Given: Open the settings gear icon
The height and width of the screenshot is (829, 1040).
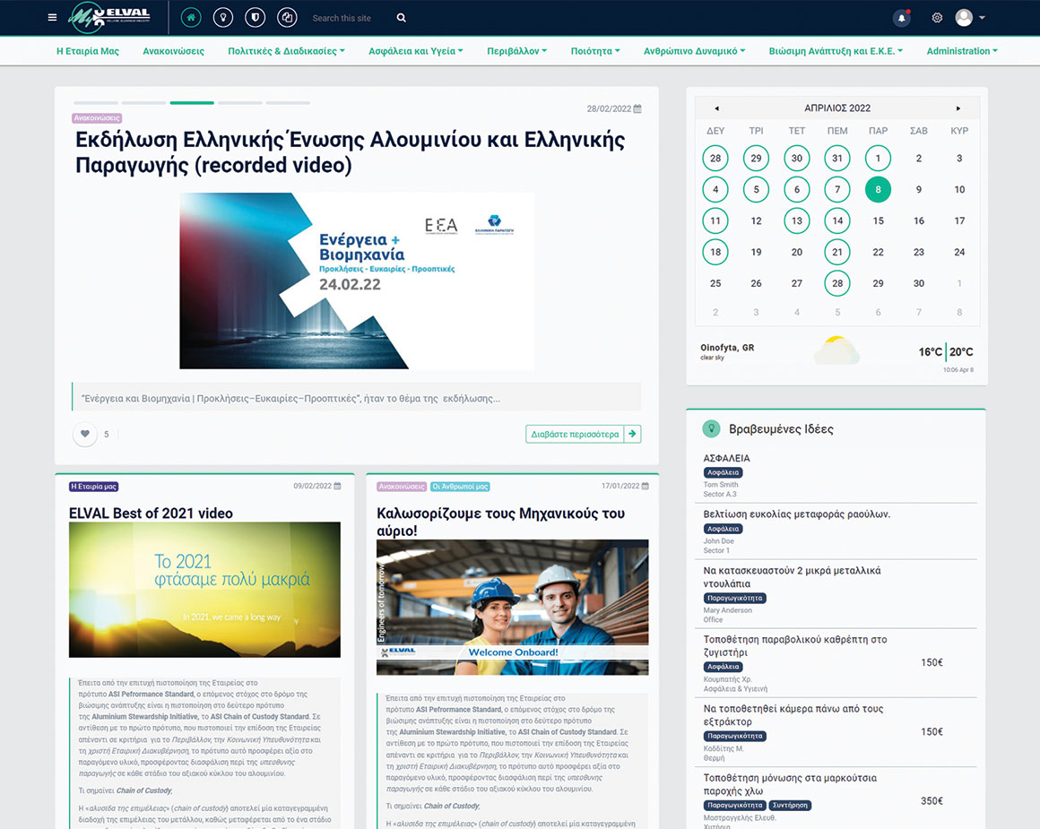Looking at the screenshot, I should click(937, 18).
